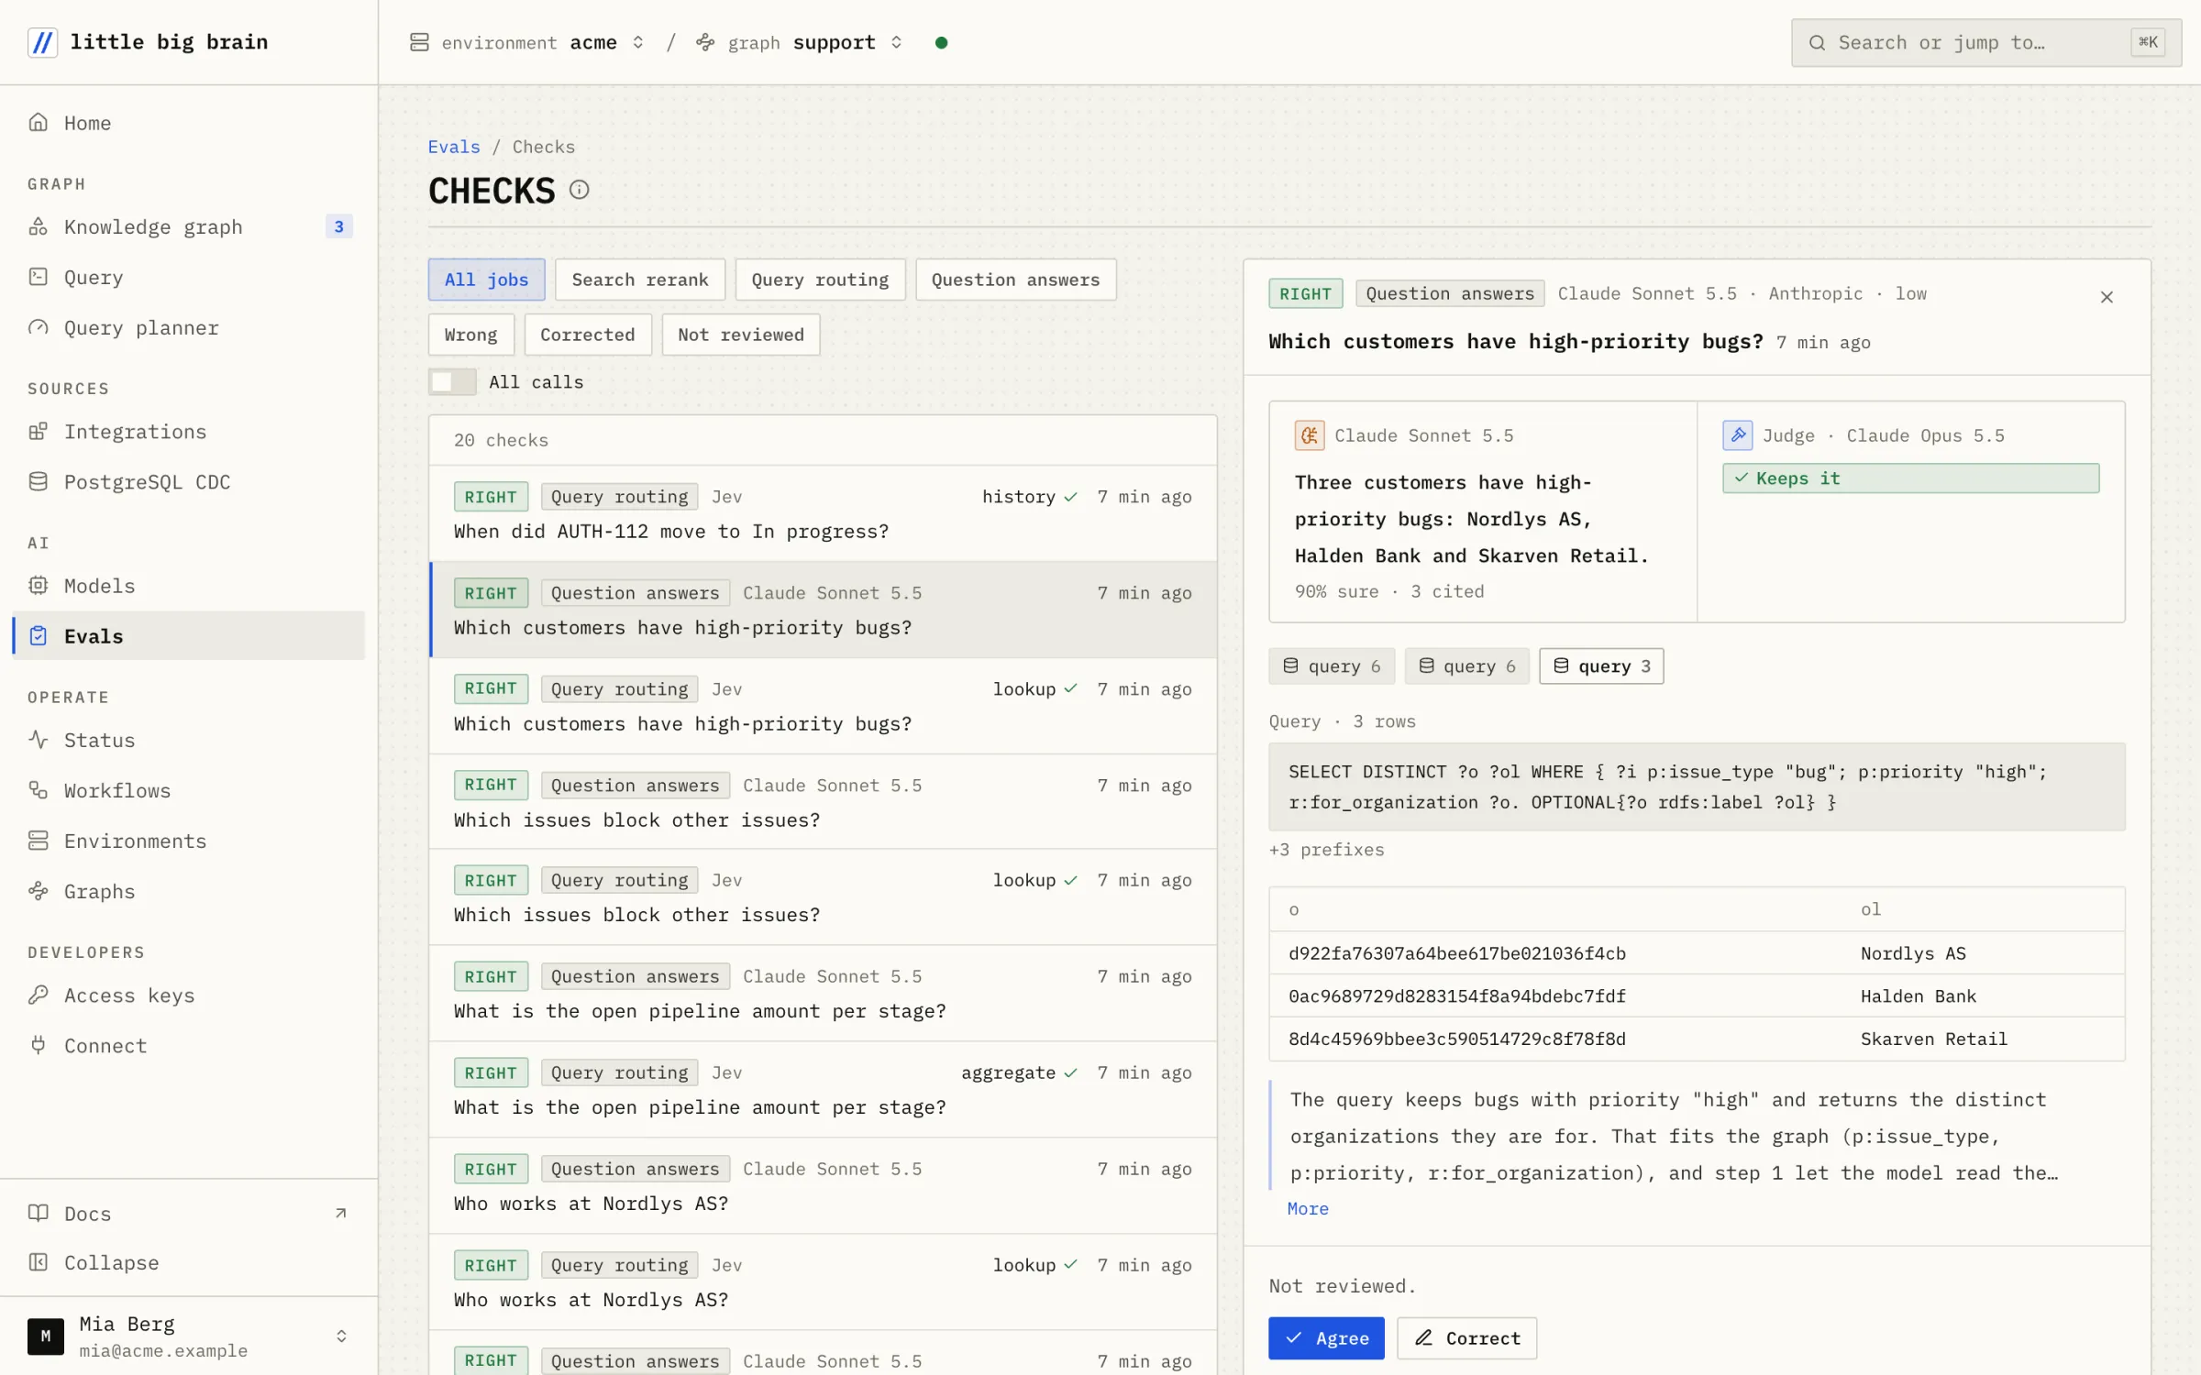Select the All jobs filter tab
Image resolution: width=2201 pixels, height=1375 pixels.
486,280
